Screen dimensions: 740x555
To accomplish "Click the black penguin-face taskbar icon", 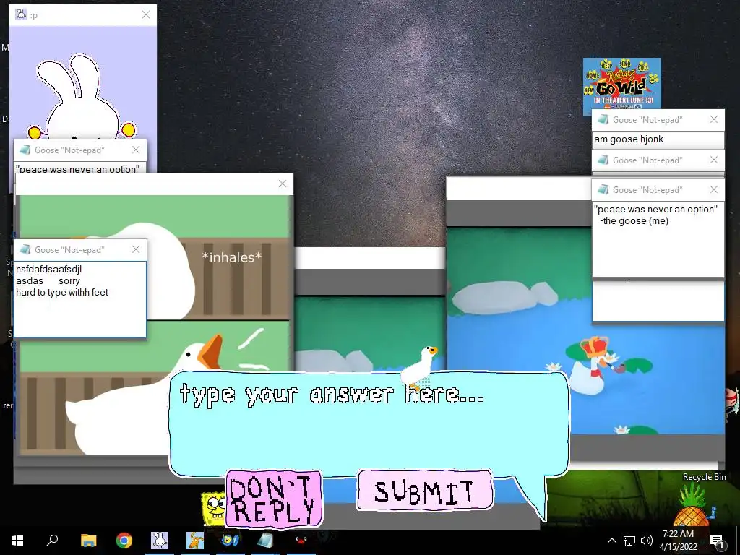I will pos(301,540).
